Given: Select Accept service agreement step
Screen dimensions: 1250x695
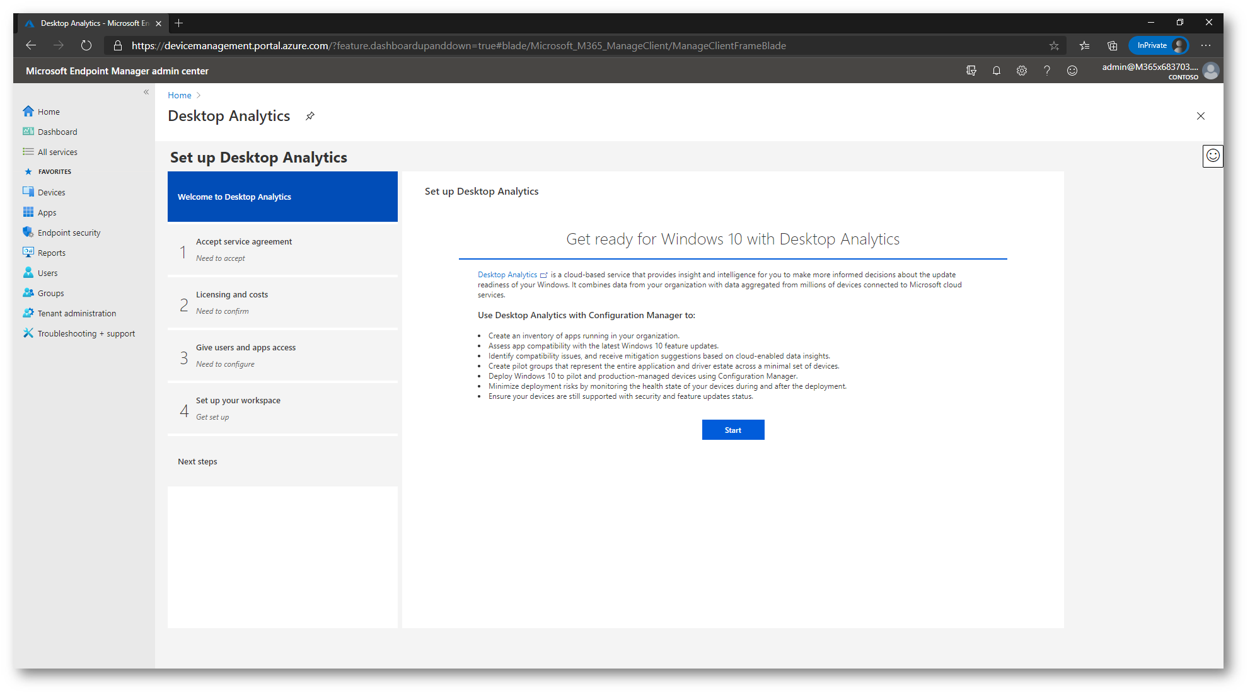Looking at the screenshot, I should tap(282, 250).
